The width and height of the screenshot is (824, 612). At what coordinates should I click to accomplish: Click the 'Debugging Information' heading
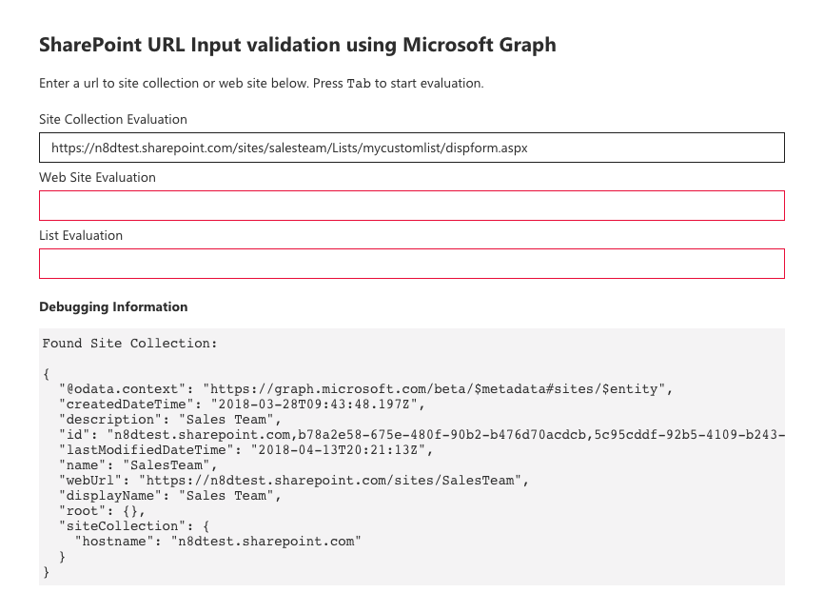coord(113,307)
